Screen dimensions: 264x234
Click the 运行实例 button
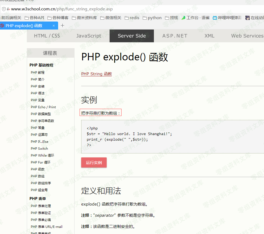coord(94,162)
